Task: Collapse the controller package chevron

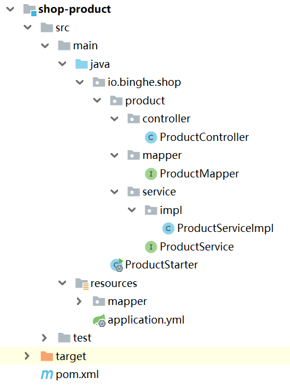Action: click(x=115, y=119)
